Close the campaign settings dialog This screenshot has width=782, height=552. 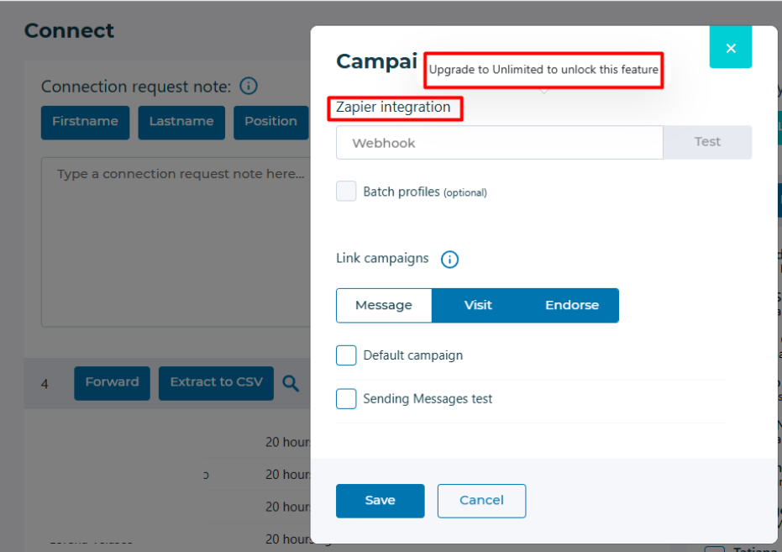[730, 47]
